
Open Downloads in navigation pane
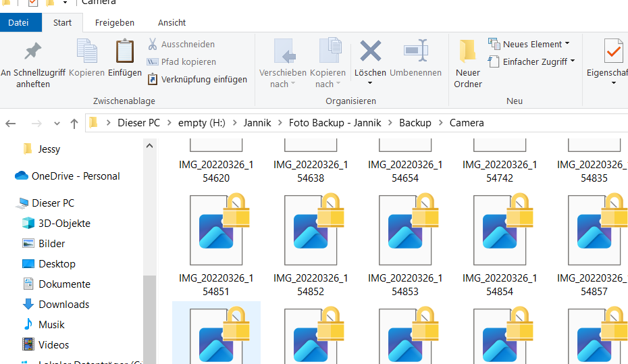click(x=56, y=305)
